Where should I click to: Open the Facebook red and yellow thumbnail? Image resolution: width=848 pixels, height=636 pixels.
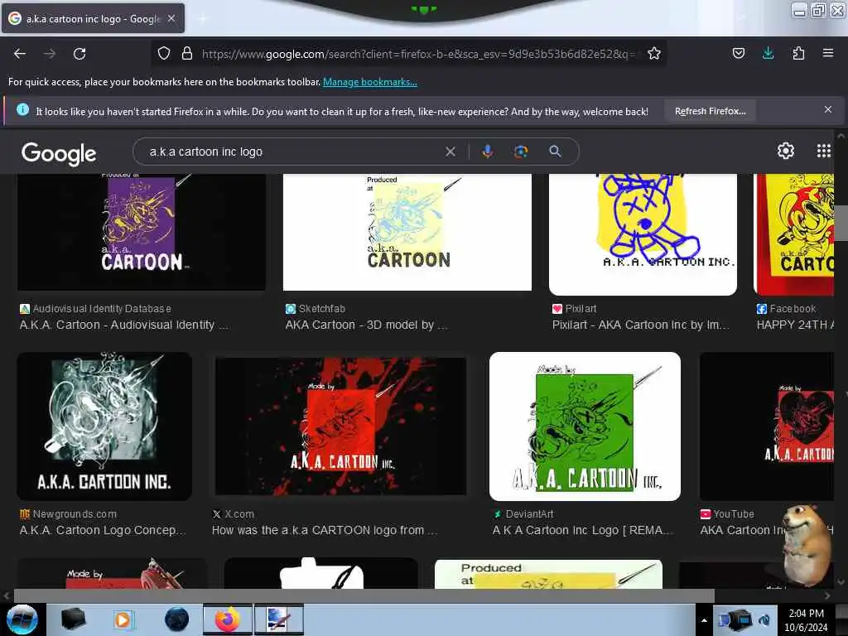(794, 234)
